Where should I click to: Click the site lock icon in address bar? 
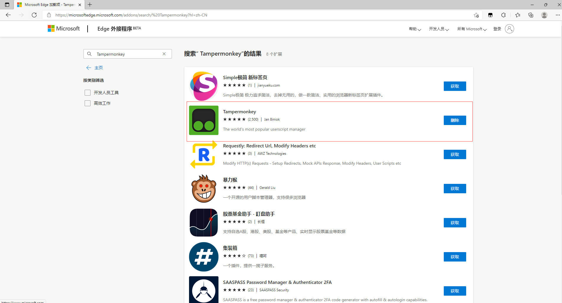pos(49,15)
